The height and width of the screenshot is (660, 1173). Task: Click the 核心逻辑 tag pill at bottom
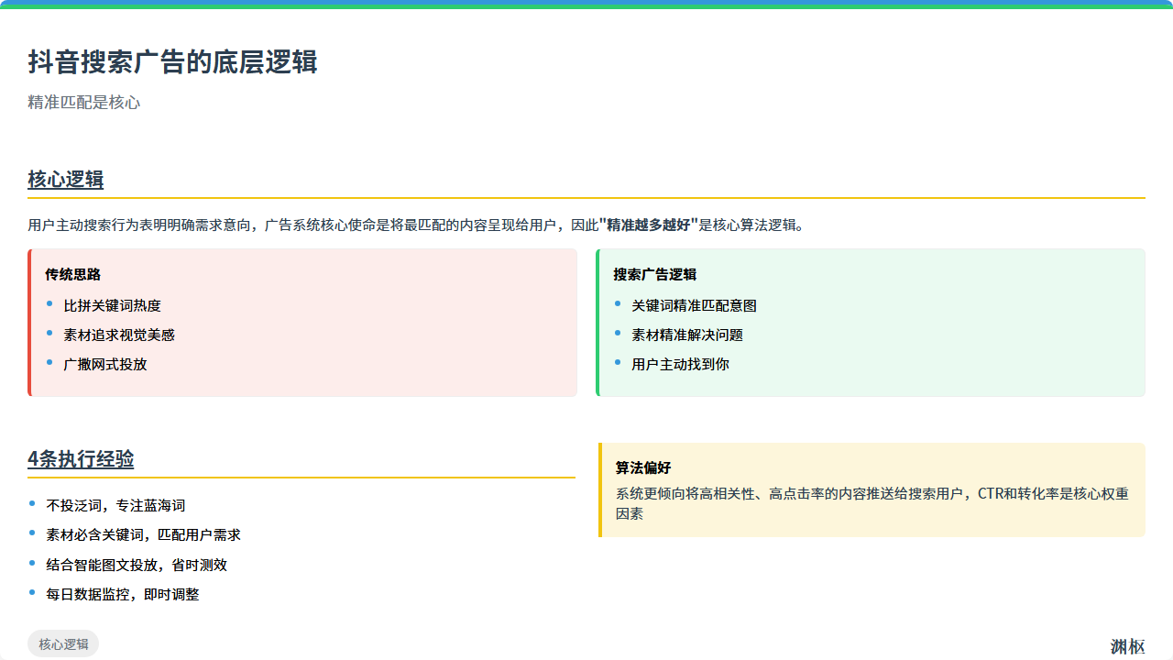point(63,643)
